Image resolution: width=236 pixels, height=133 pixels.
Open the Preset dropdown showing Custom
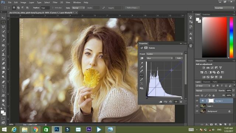[164, 54]
